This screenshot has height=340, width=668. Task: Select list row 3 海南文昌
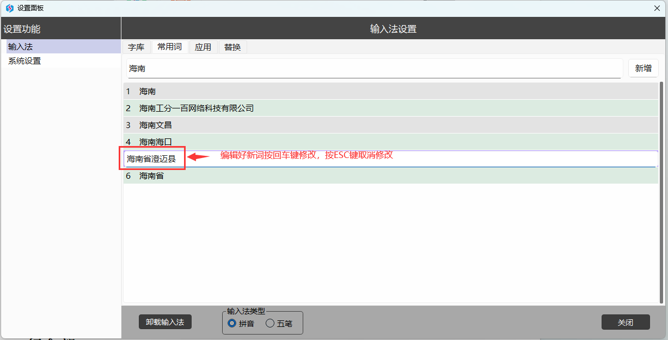tap(390, 125)
